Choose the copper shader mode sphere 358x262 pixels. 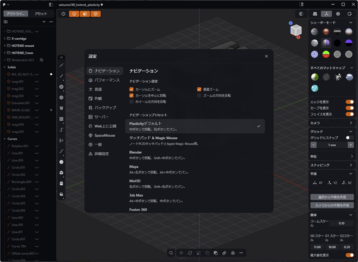pos(326,32)
